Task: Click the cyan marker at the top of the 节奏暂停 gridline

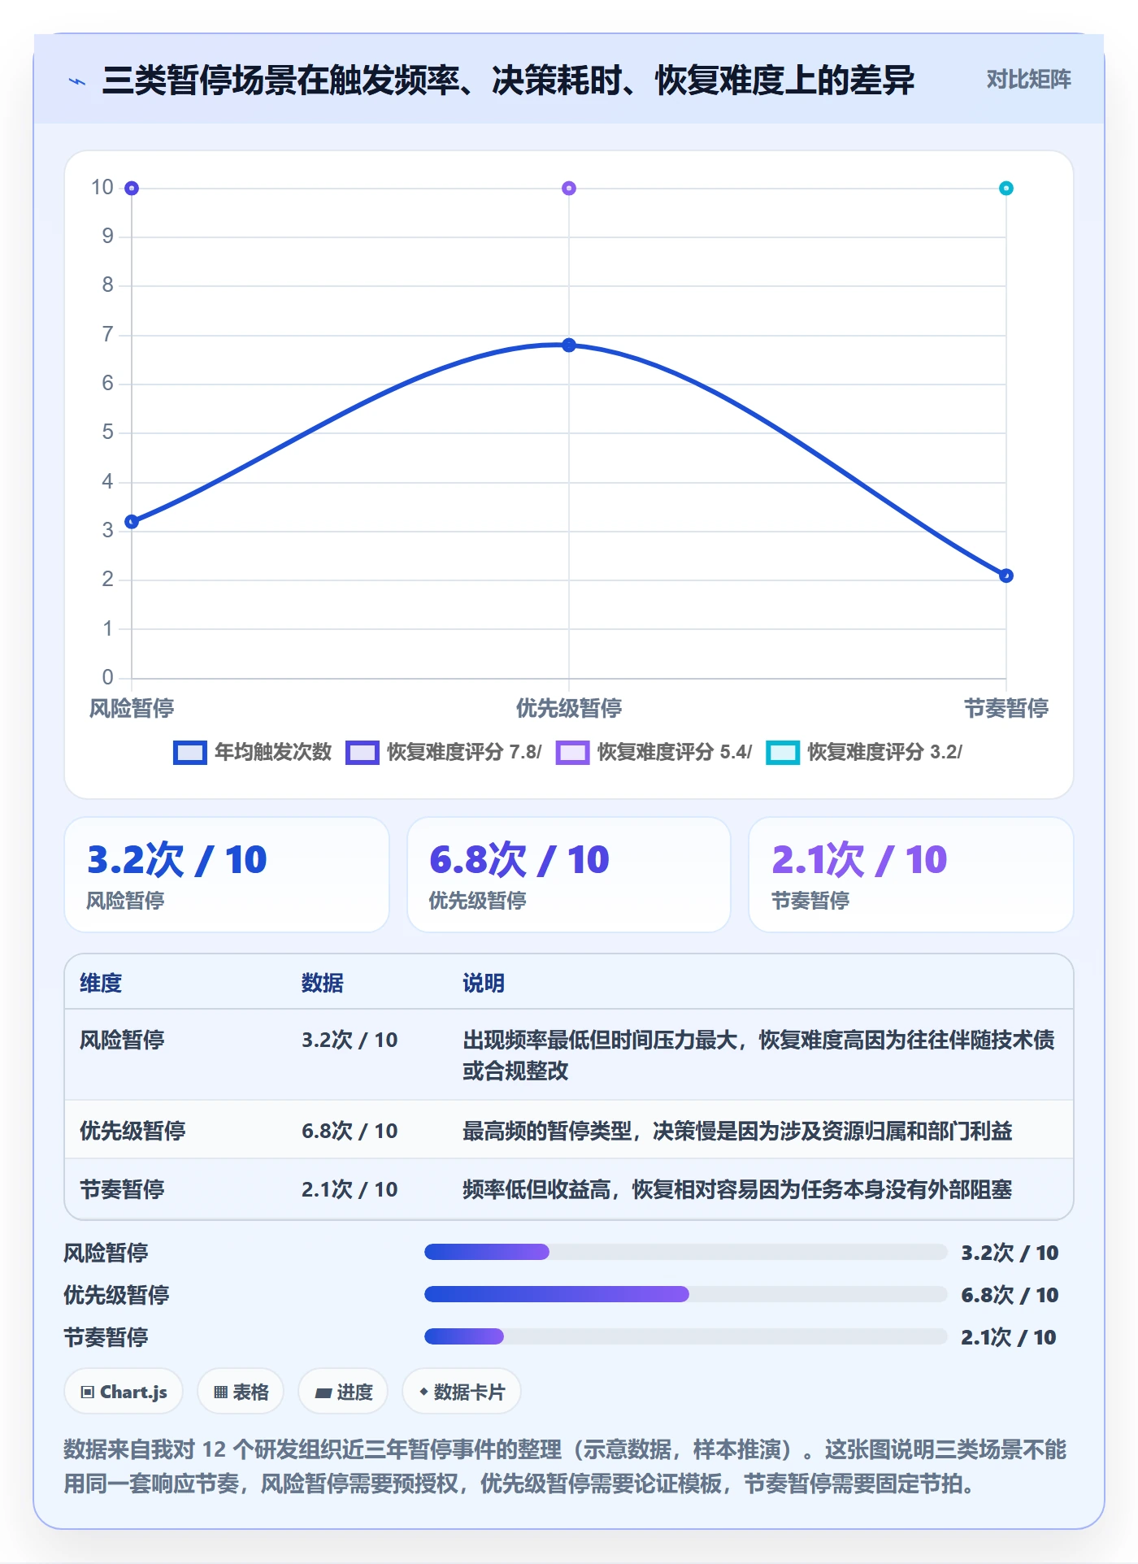Action: [1006, 189]
